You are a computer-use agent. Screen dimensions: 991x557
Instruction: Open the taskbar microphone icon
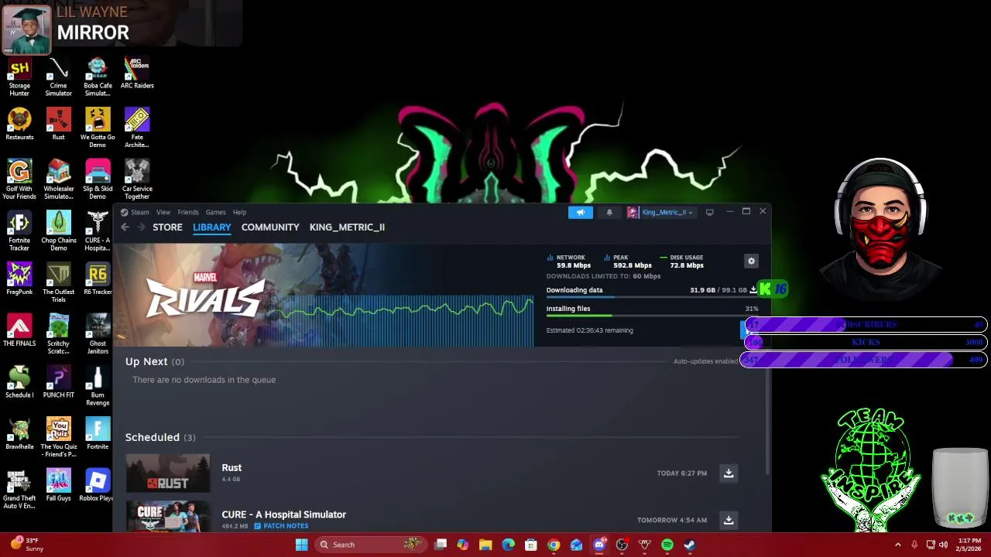(914, 545)
